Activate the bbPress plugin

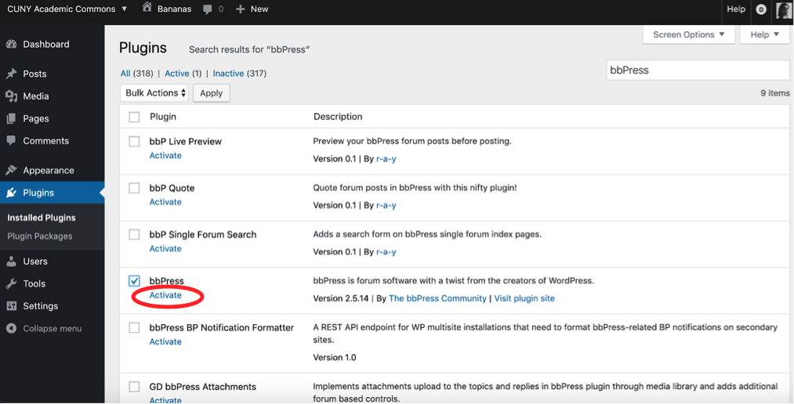[x=165, y=295]
